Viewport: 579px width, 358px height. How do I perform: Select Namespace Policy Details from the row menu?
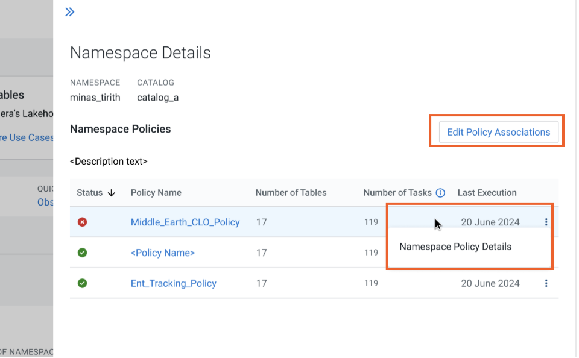(x=455, y=247)
